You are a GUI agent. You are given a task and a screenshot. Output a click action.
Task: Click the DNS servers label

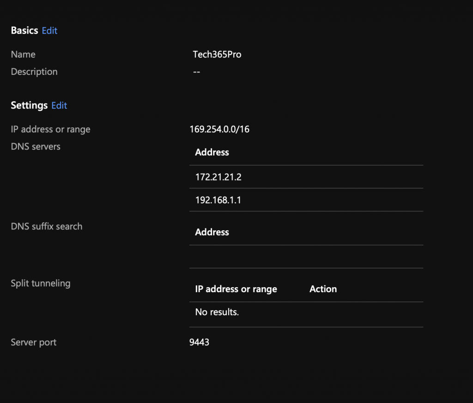36,147
